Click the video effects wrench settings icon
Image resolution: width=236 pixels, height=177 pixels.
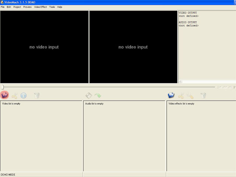(x=190, y=96)
